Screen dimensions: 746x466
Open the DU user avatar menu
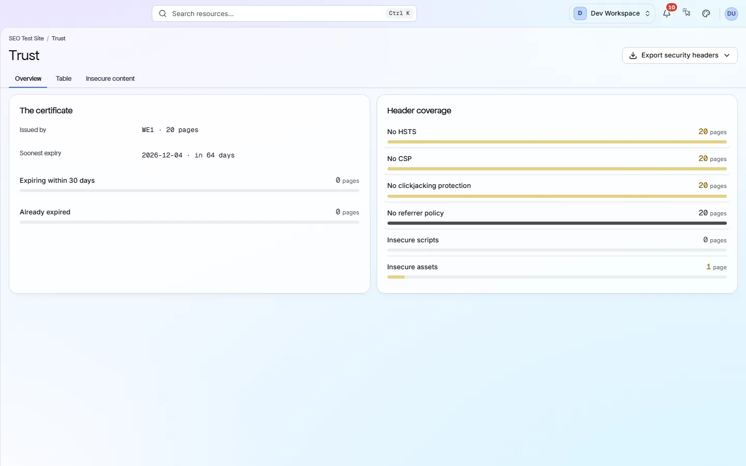tap(731, 13)
